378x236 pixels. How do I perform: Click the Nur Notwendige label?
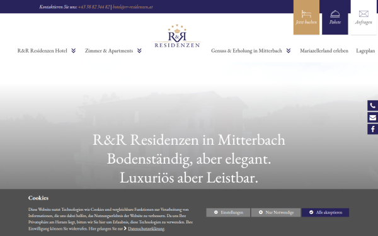click(280, 213)
